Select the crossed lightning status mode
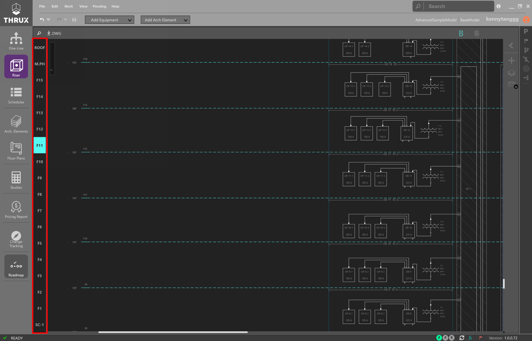The image size is (532, 341). tap(452, 338)
